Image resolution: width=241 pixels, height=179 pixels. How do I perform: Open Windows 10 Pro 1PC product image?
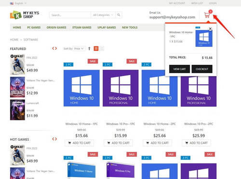pos(120,88)
